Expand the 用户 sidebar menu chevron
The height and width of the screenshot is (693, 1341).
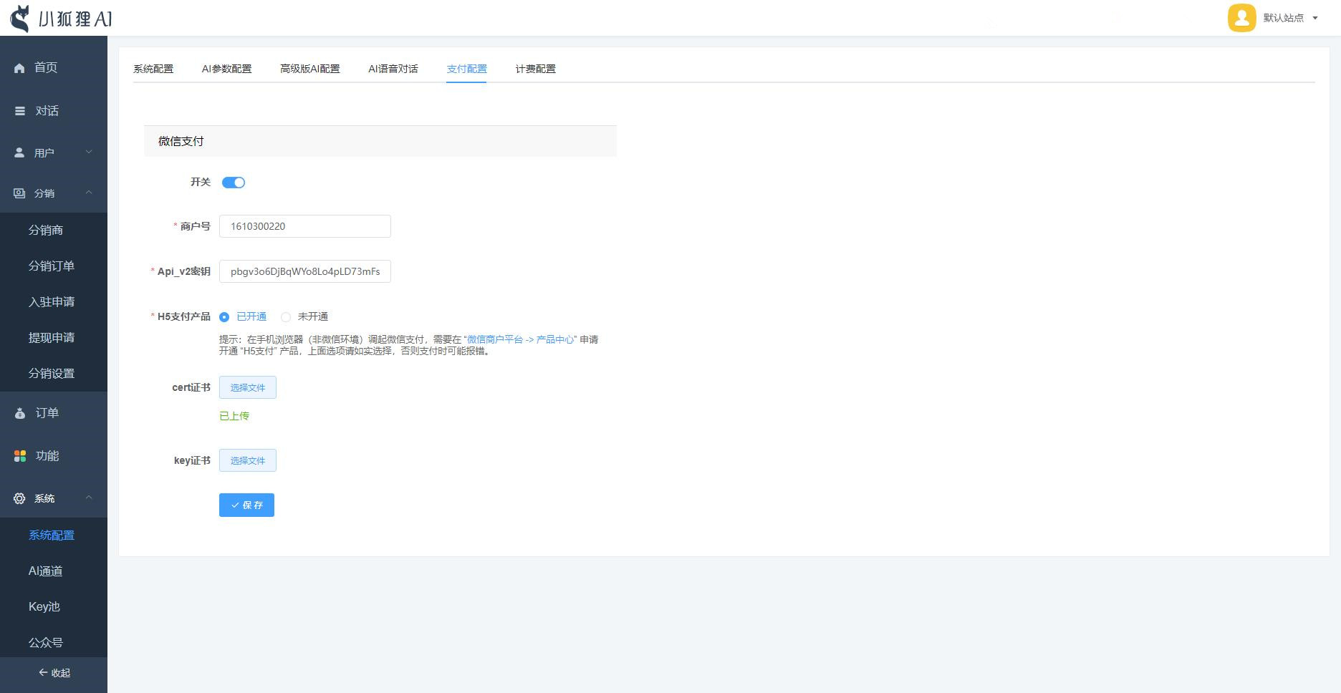[89, 152]
